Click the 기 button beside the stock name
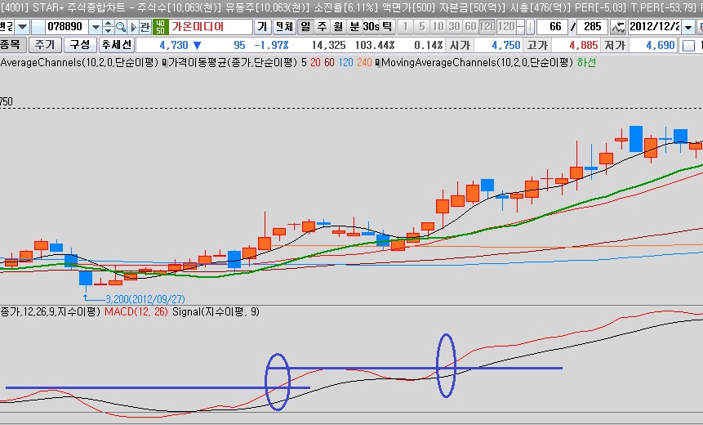This screenshot has height=425, width=703. coord(262,26)
